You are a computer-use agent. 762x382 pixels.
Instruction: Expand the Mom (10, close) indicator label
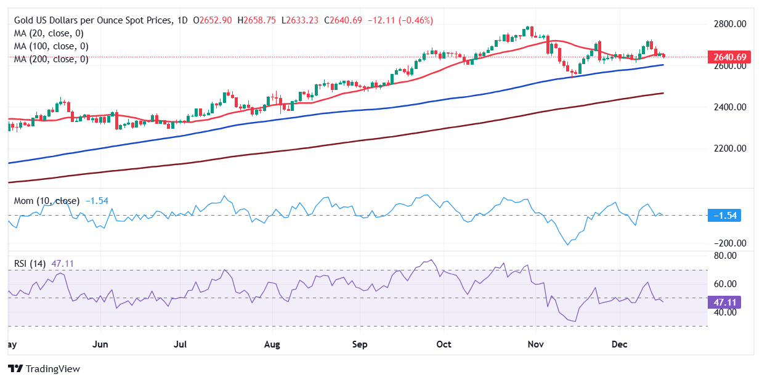pos(47,201)
